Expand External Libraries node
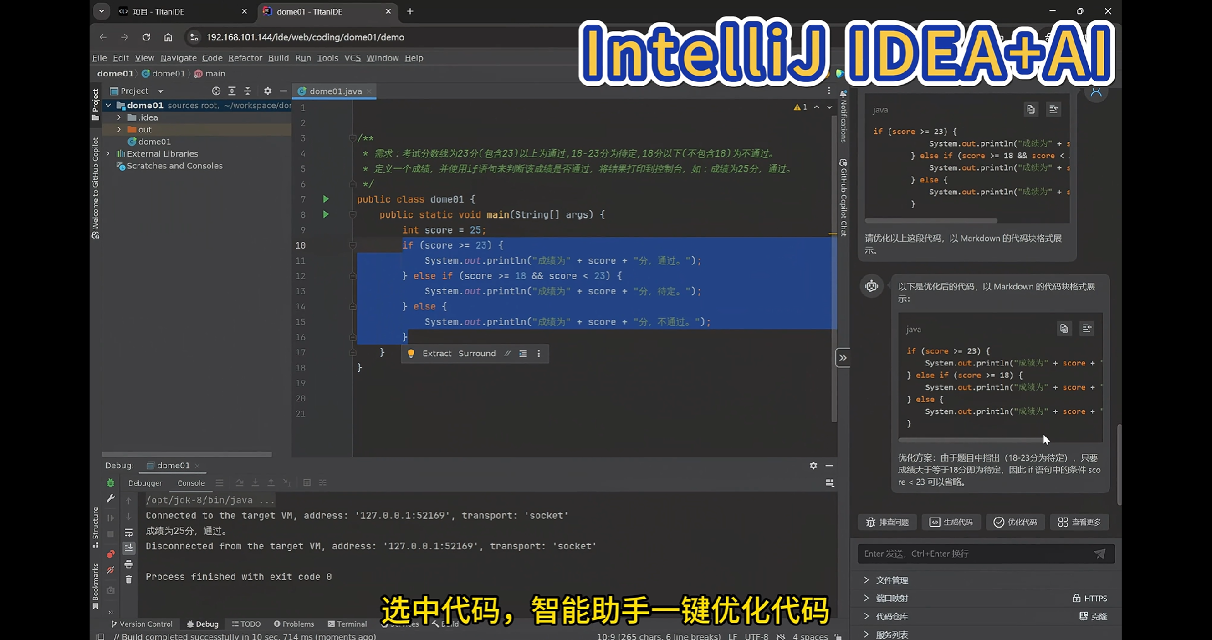1212x640 pixels. [x=108, y=154]
